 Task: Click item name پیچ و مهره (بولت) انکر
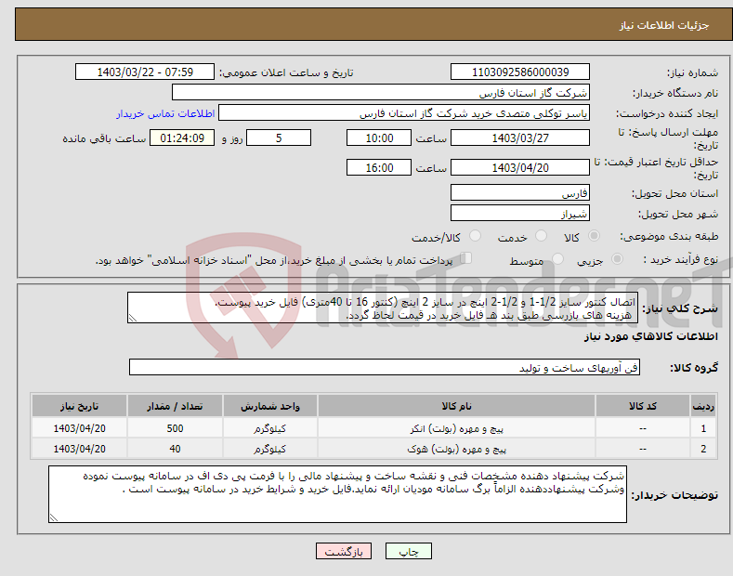(456, 428)
